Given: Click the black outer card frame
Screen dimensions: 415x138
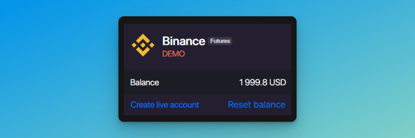Looking at the screenshot, I should [x=207, y=20].
